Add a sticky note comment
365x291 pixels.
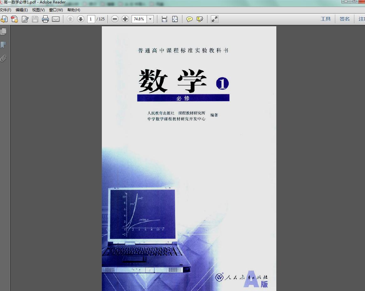[190, 19]
